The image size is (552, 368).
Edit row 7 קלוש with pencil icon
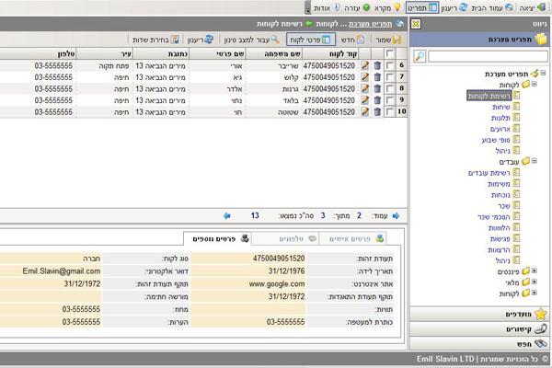click(365, 77)
